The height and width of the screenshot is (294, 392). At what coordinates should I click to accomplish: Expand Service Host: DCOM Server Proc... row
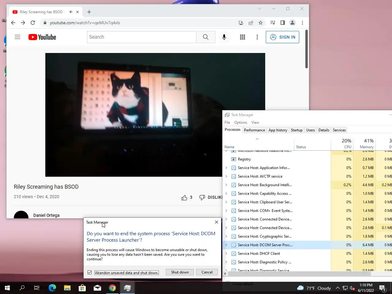226,245
